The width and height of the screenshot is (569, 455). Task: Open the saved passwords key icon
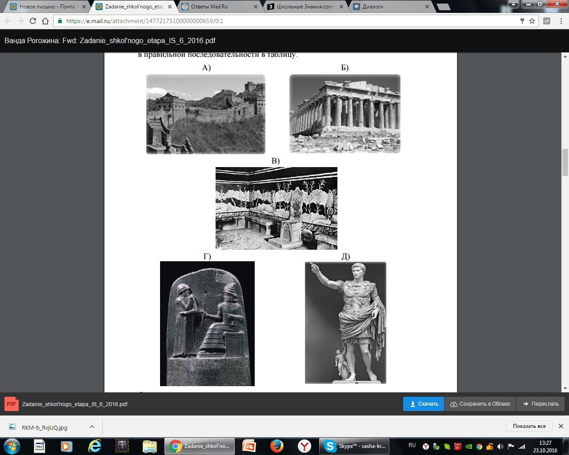tap(522, 21)
